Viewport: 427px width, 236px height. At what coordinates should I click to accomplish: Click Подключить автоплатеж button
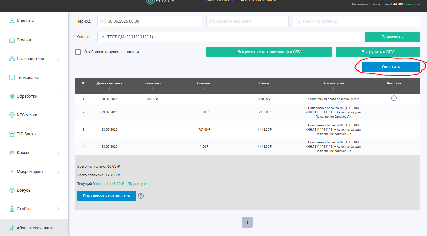pyautogui.click(x=106, y=196)
